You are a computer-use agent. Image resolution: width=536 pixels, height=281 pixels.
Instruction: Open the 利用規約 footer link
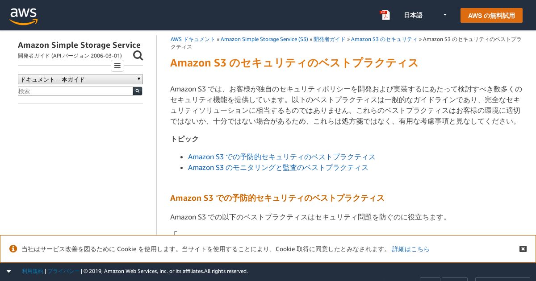(x=33, y=271)
